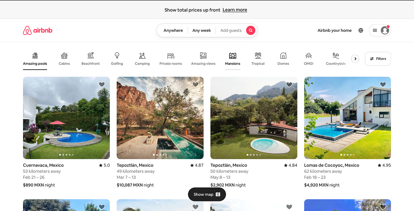Favorite the second listing in second row

(195, 207)
